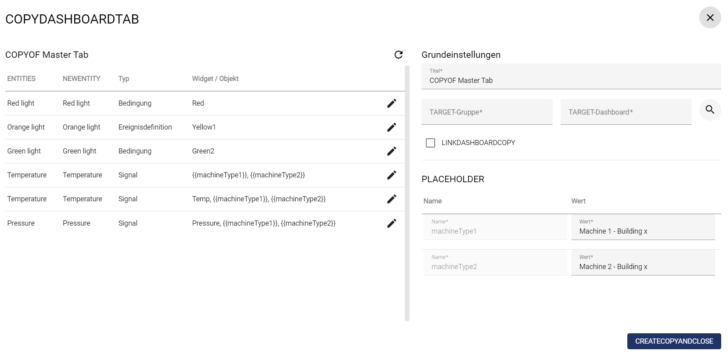Refresh the COPYOF Master Tab entity list

[x=398, y=55]
